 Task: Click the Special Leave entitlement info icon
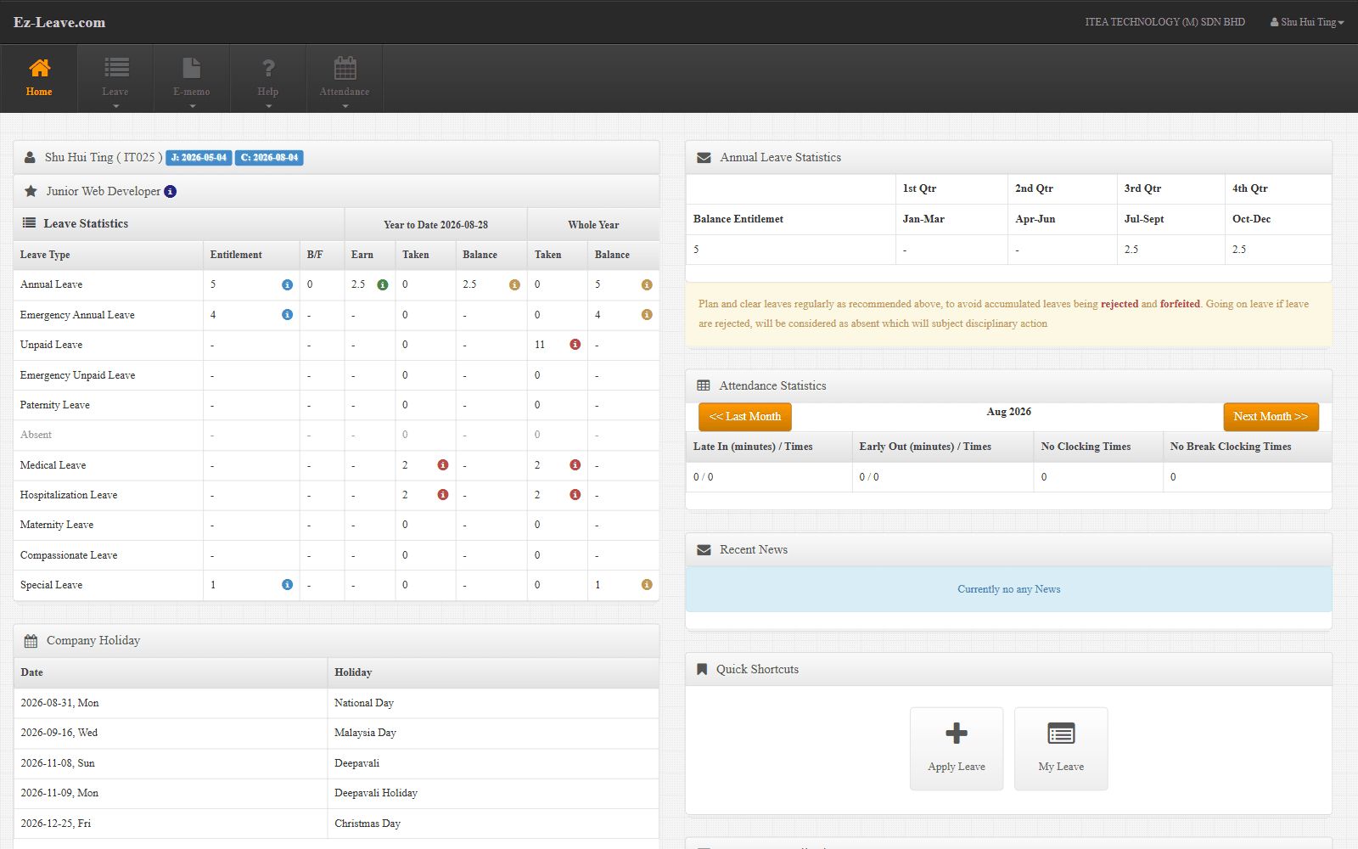[287, 585]
